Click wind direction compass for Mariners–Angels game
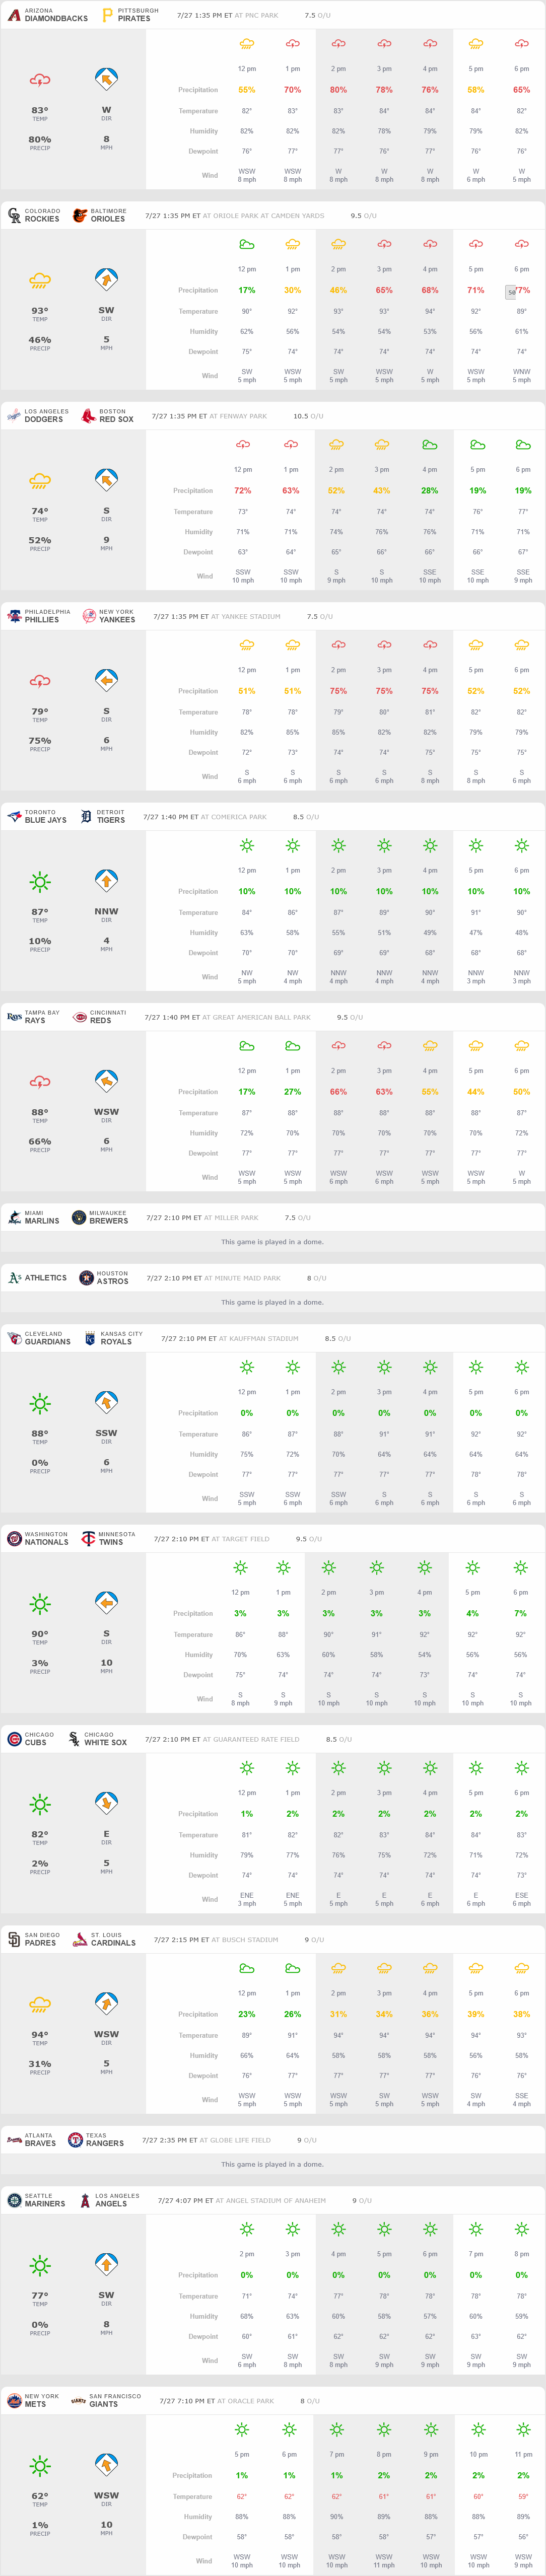This screenshot has height=2576, width=546. coord(106,2264)
